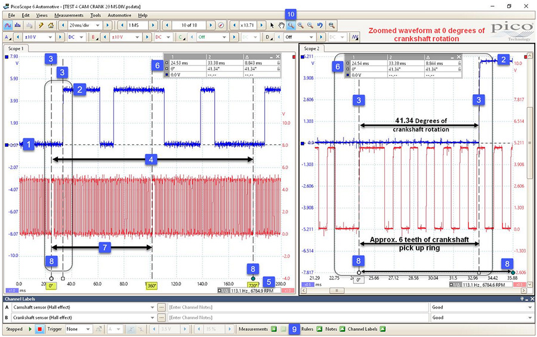Switch to Spectrum Mode icon
The width and height of the screenshot is (537, 337).
tap(18, 25)
